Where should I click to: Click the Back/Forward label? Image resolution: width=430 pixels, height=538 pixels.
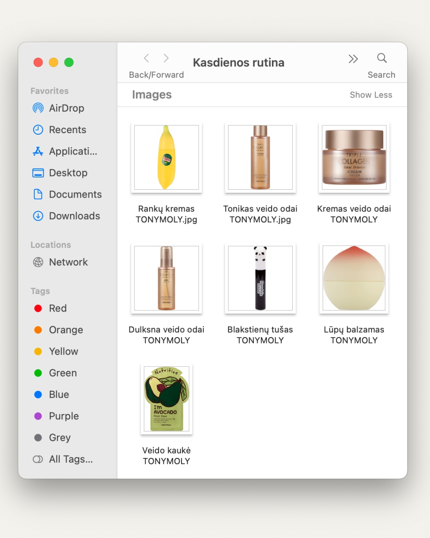pos(156,75)
